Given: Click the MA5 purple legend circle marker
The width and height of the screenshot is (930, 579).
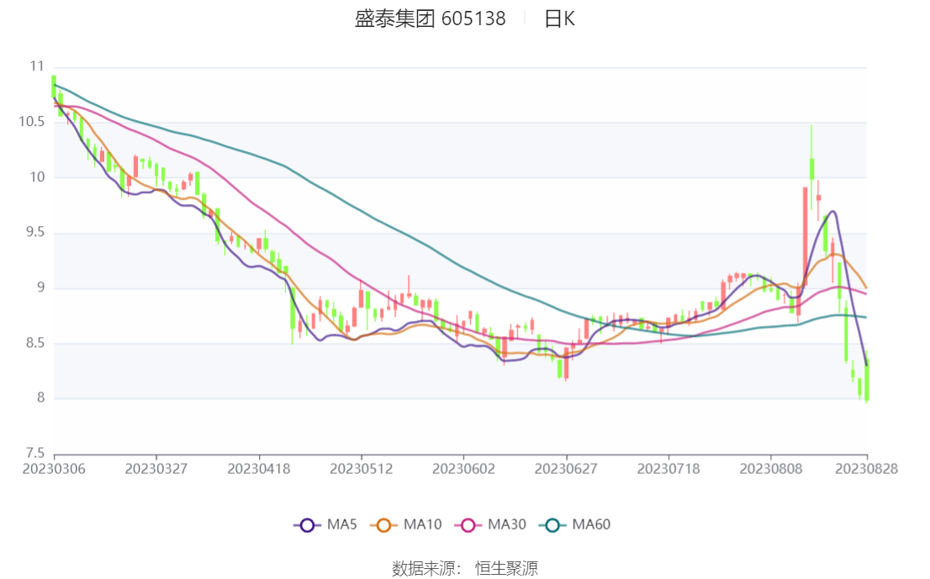Looking at the screenshot, I should (x=307, y=525).
